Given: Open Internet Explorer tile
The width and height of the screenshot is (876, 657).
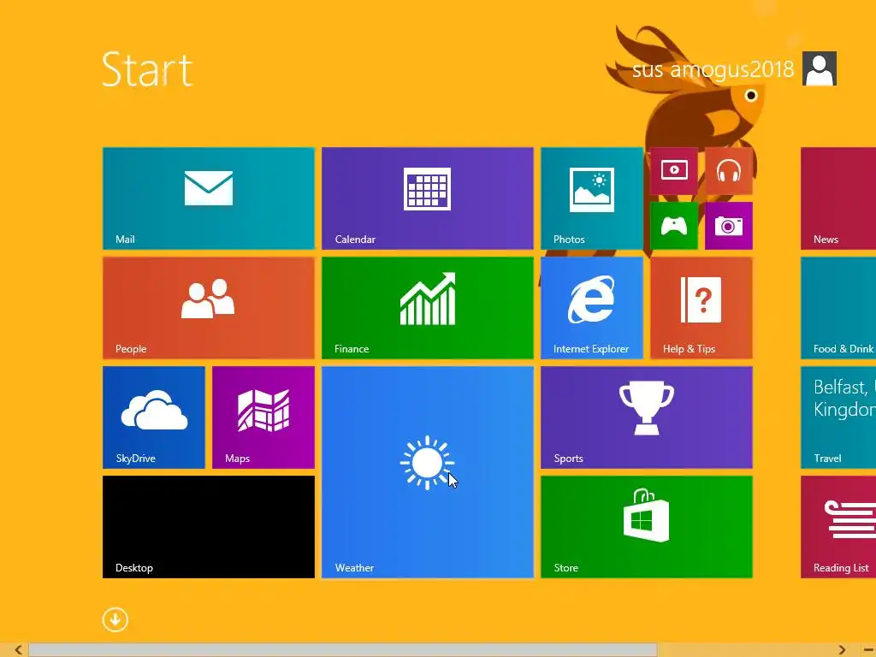Looking at the screenshot, I should click(x=592, y=308).
